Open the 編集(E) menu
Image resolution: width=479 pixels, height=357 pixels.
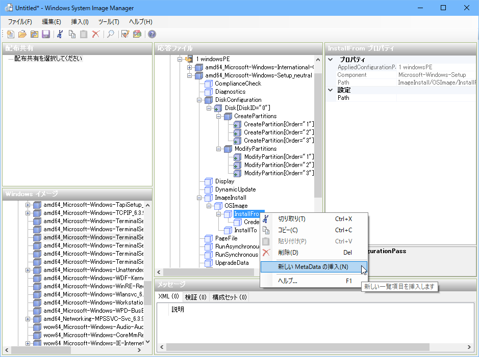tap(52, 22)
